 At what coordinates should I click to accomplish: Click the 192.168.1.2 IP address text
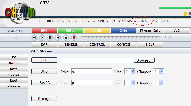123,21
